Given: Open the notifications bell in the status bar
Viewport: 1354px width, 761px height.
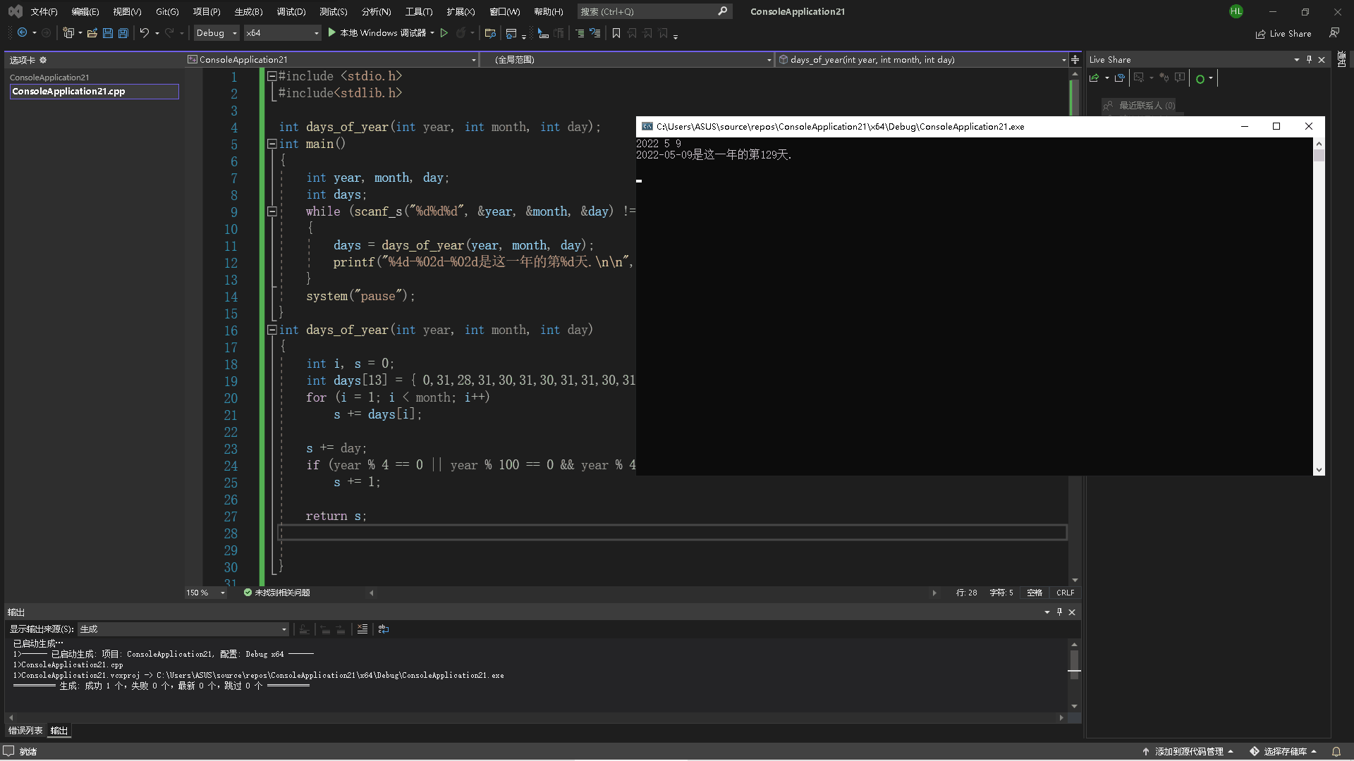Looking at the screenshot, I should (x=1336, y=751).
